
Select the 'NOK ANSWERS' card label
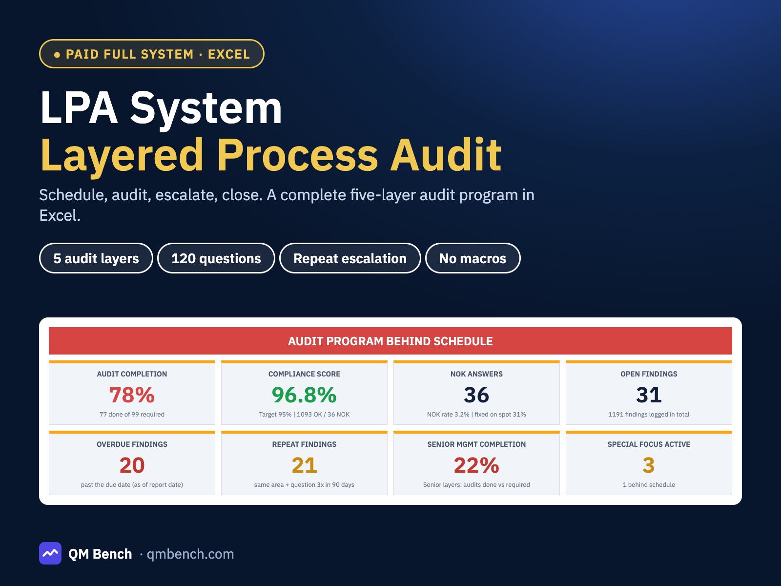476,374
